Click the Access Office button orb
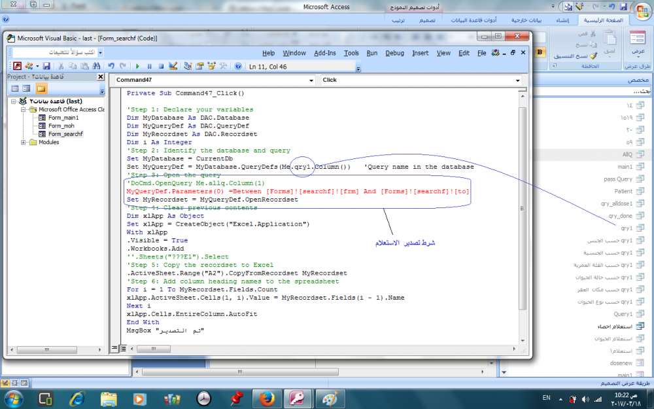The image size is (654, 409). (x=642, y=10)
